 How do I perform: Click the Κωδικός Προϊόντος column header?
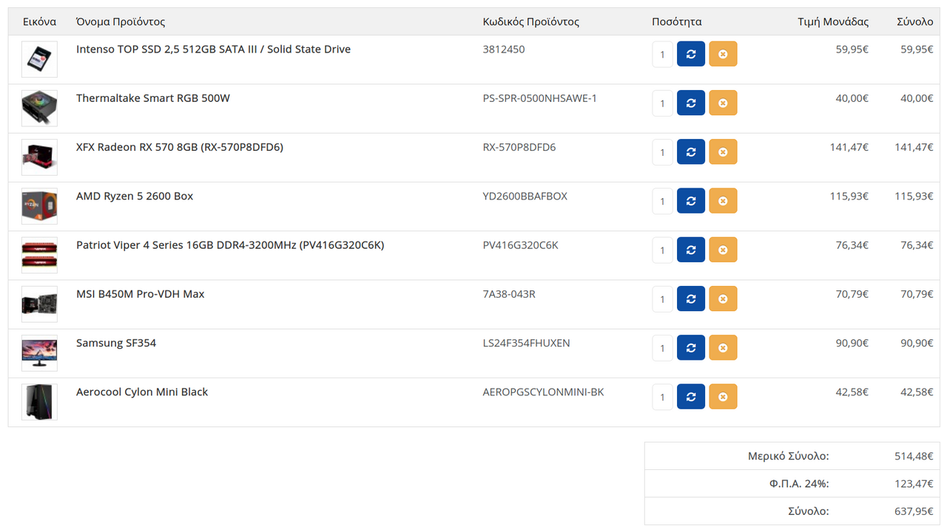point(531,22)
